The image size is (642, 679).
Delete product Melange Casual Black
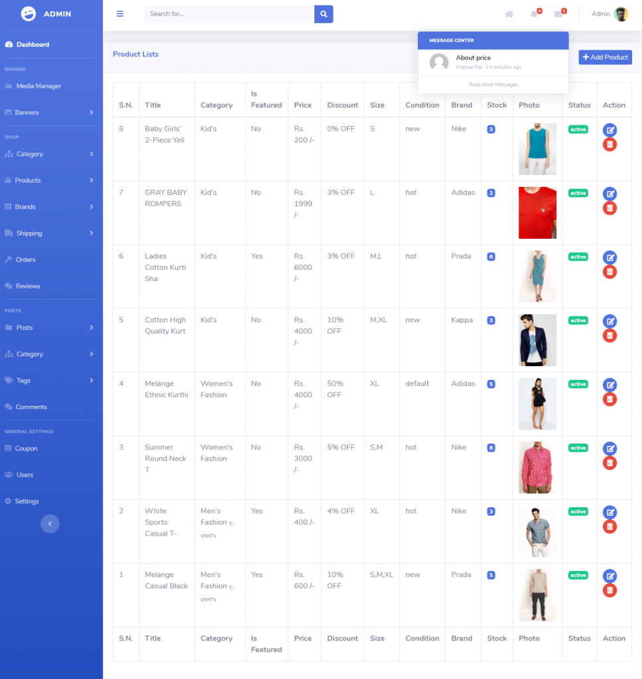[610, 590]
